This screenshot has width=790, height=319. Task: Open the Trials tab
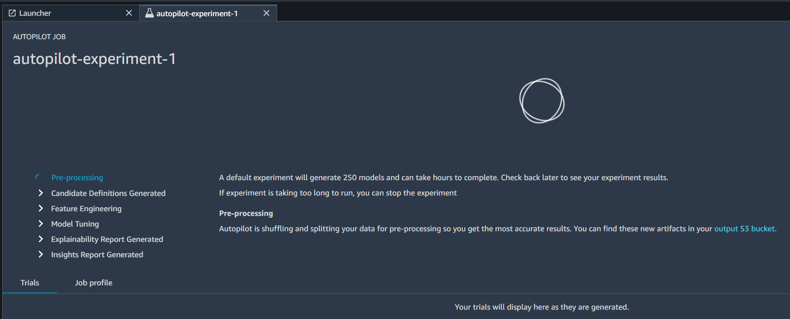[x=30, y=283]
